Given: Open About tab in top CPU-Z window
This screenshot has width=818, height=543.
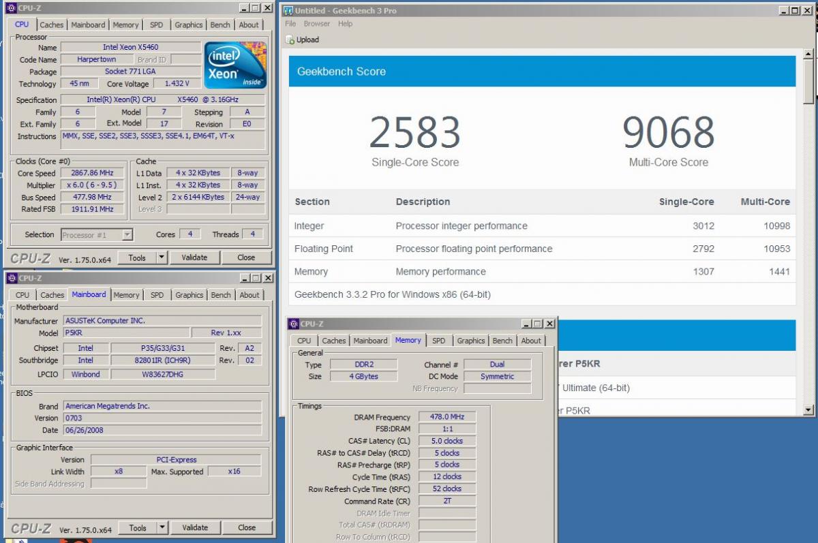Looking at the screenshot, I should click(249, 25).
